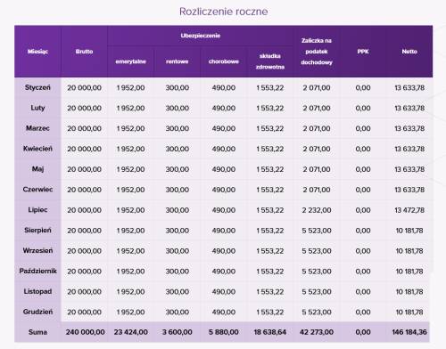Click Styczeń Netto value '13 633,78'
The width and height of the screenshot is (446, 349).
click(409, 88)
